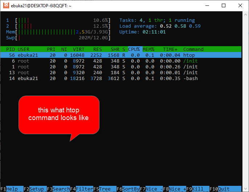
Task: Open F6 SortBy menu
Action: (x=128, y=189)
